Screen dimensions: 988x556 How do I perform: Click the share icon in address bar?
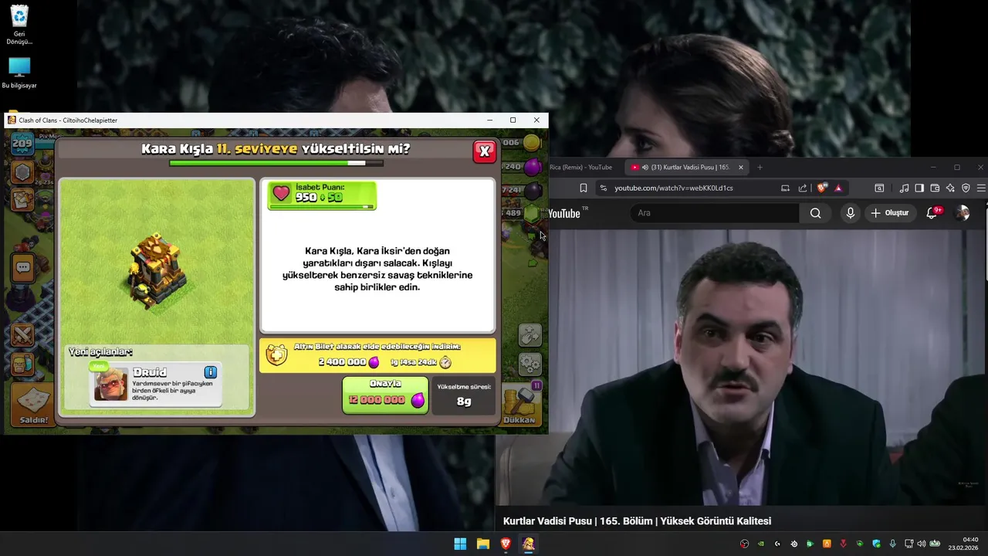pyautogui.click(x=803, y=188)
